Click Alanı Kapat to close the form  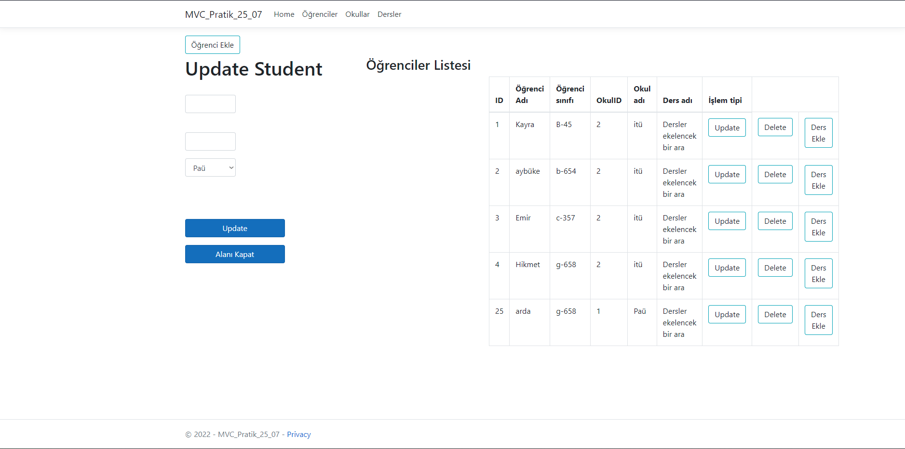click(235, 254)
